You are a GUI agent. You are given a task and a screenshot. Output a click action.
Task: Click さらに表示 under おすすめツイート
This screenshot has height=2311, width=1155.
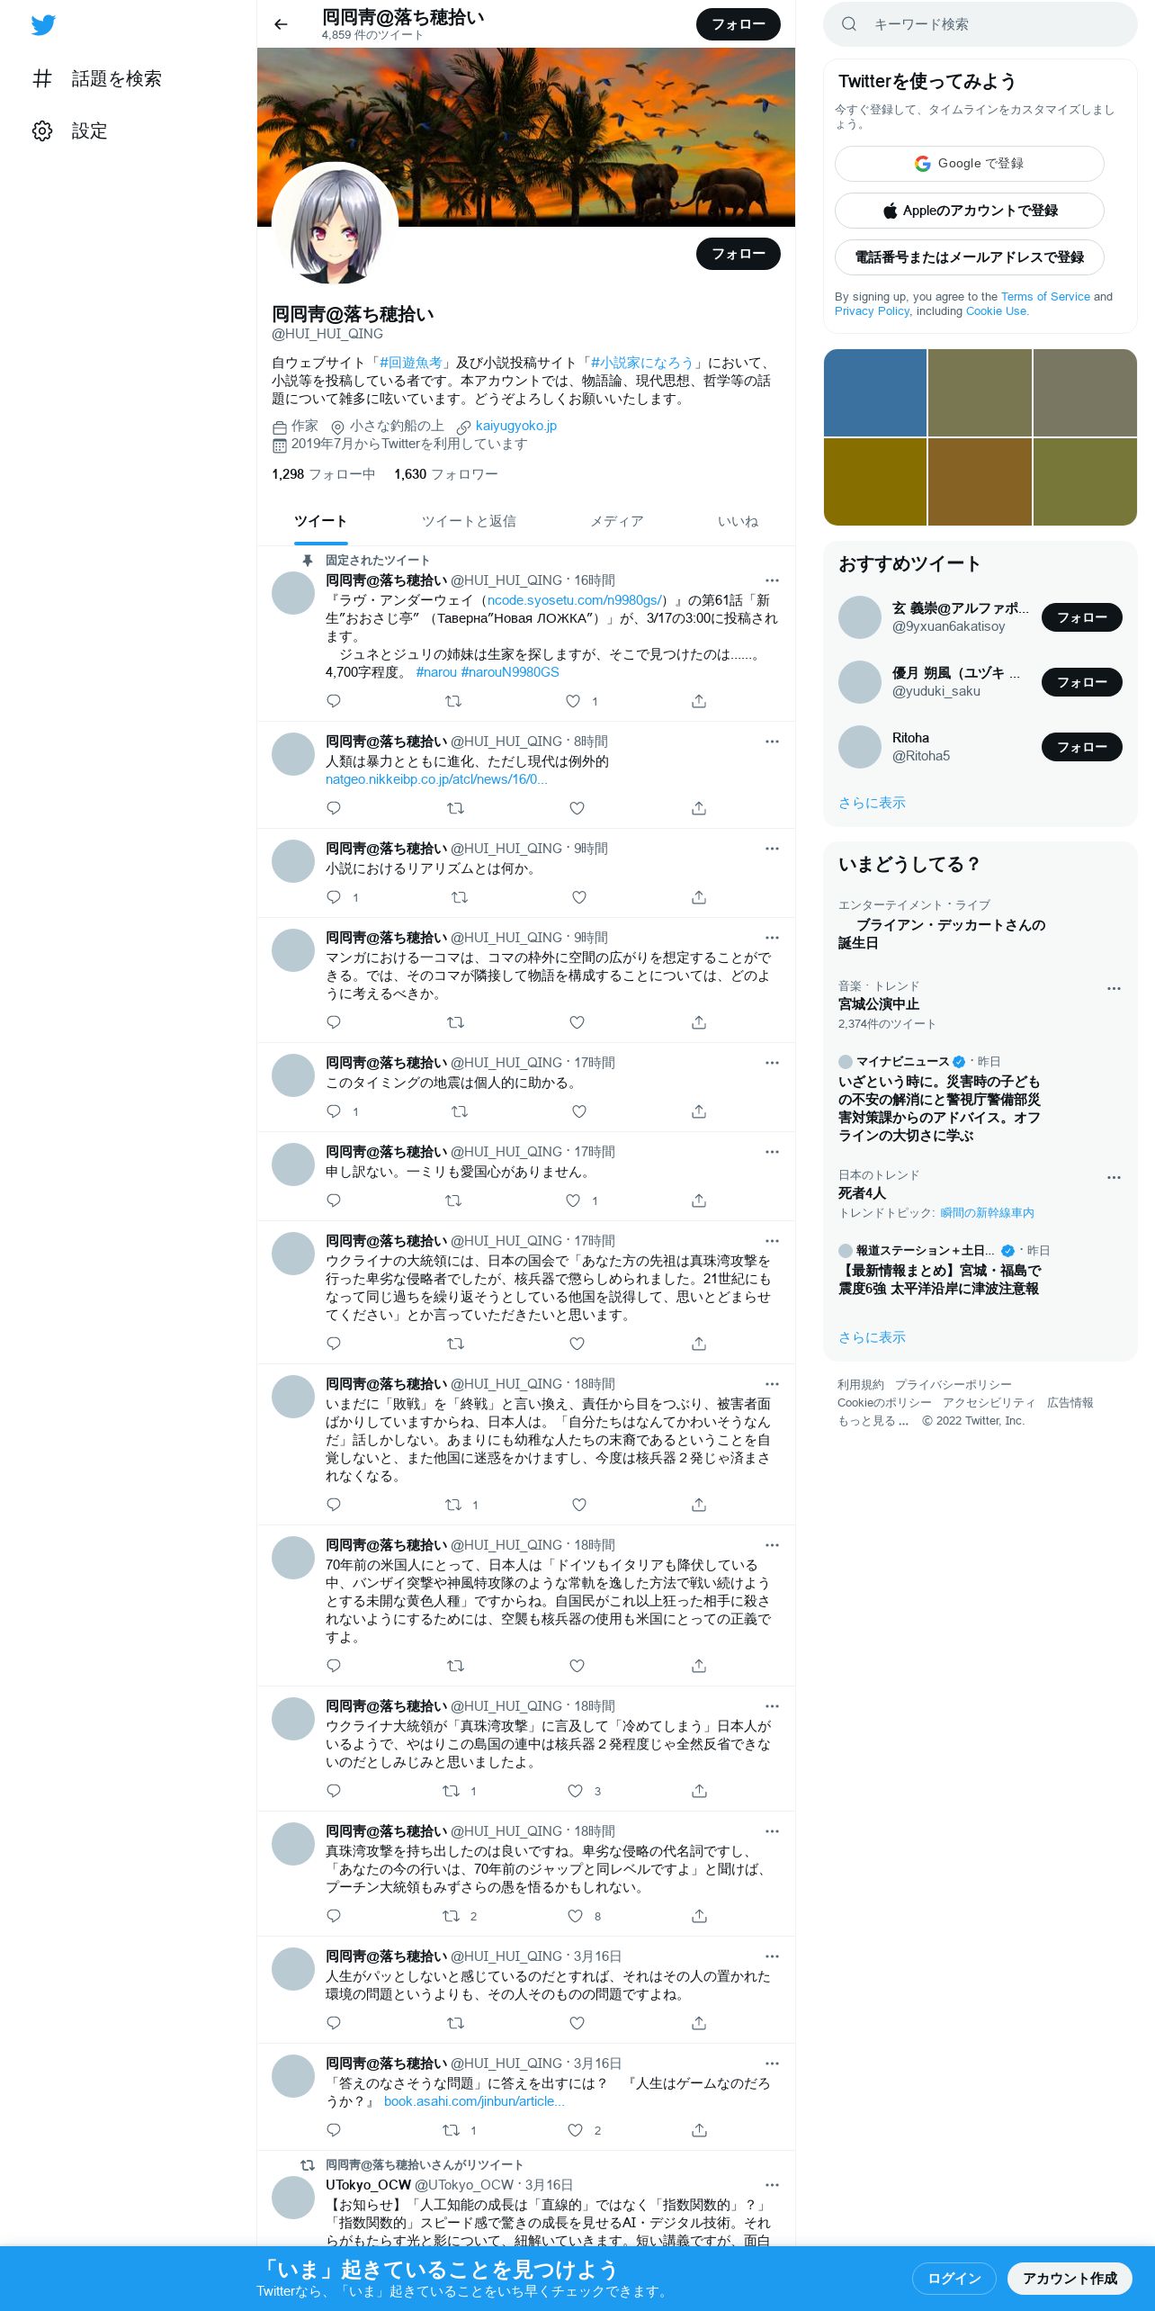point(872,803)
